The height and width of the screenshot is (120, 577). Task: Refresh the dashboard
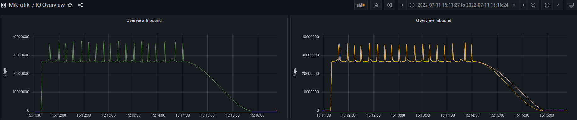click(x=547, y=5)
